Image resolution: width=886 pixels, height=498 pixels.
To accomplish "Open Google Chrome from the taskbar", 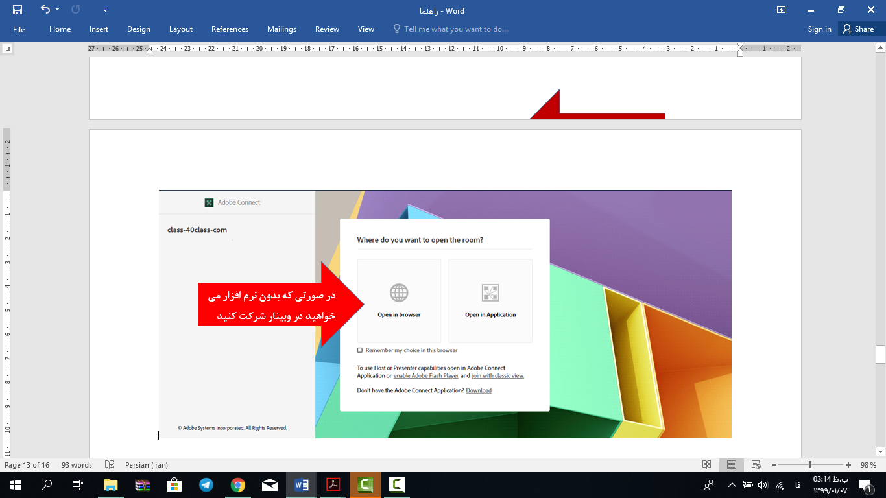I will tap(238, 485).
